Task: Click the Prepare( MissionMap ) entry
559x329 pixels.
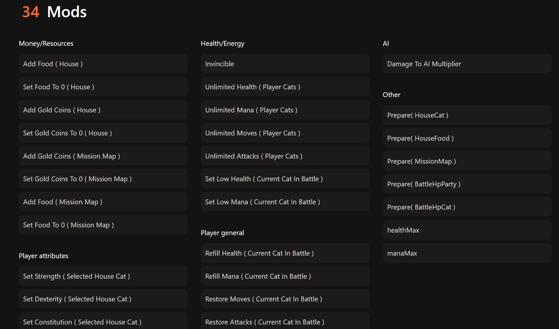Action: (467, 161)
